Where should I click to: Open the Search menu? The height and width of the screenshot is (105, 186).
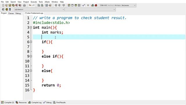pos(13,2)
